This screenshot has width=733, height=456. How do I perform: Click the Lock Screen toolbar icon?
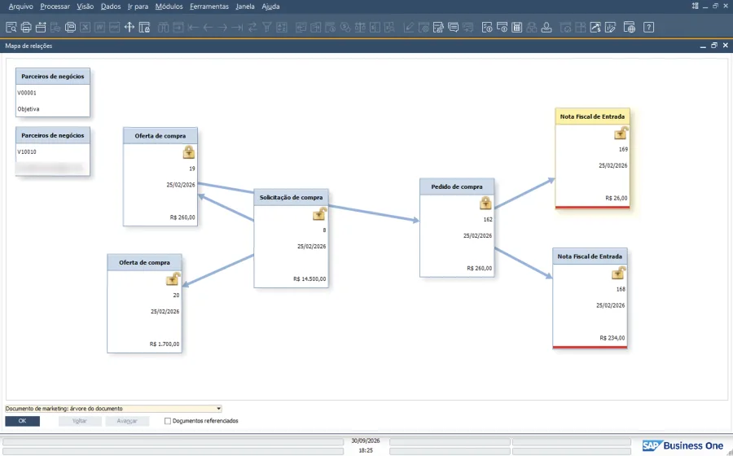[x=144, y=28]
